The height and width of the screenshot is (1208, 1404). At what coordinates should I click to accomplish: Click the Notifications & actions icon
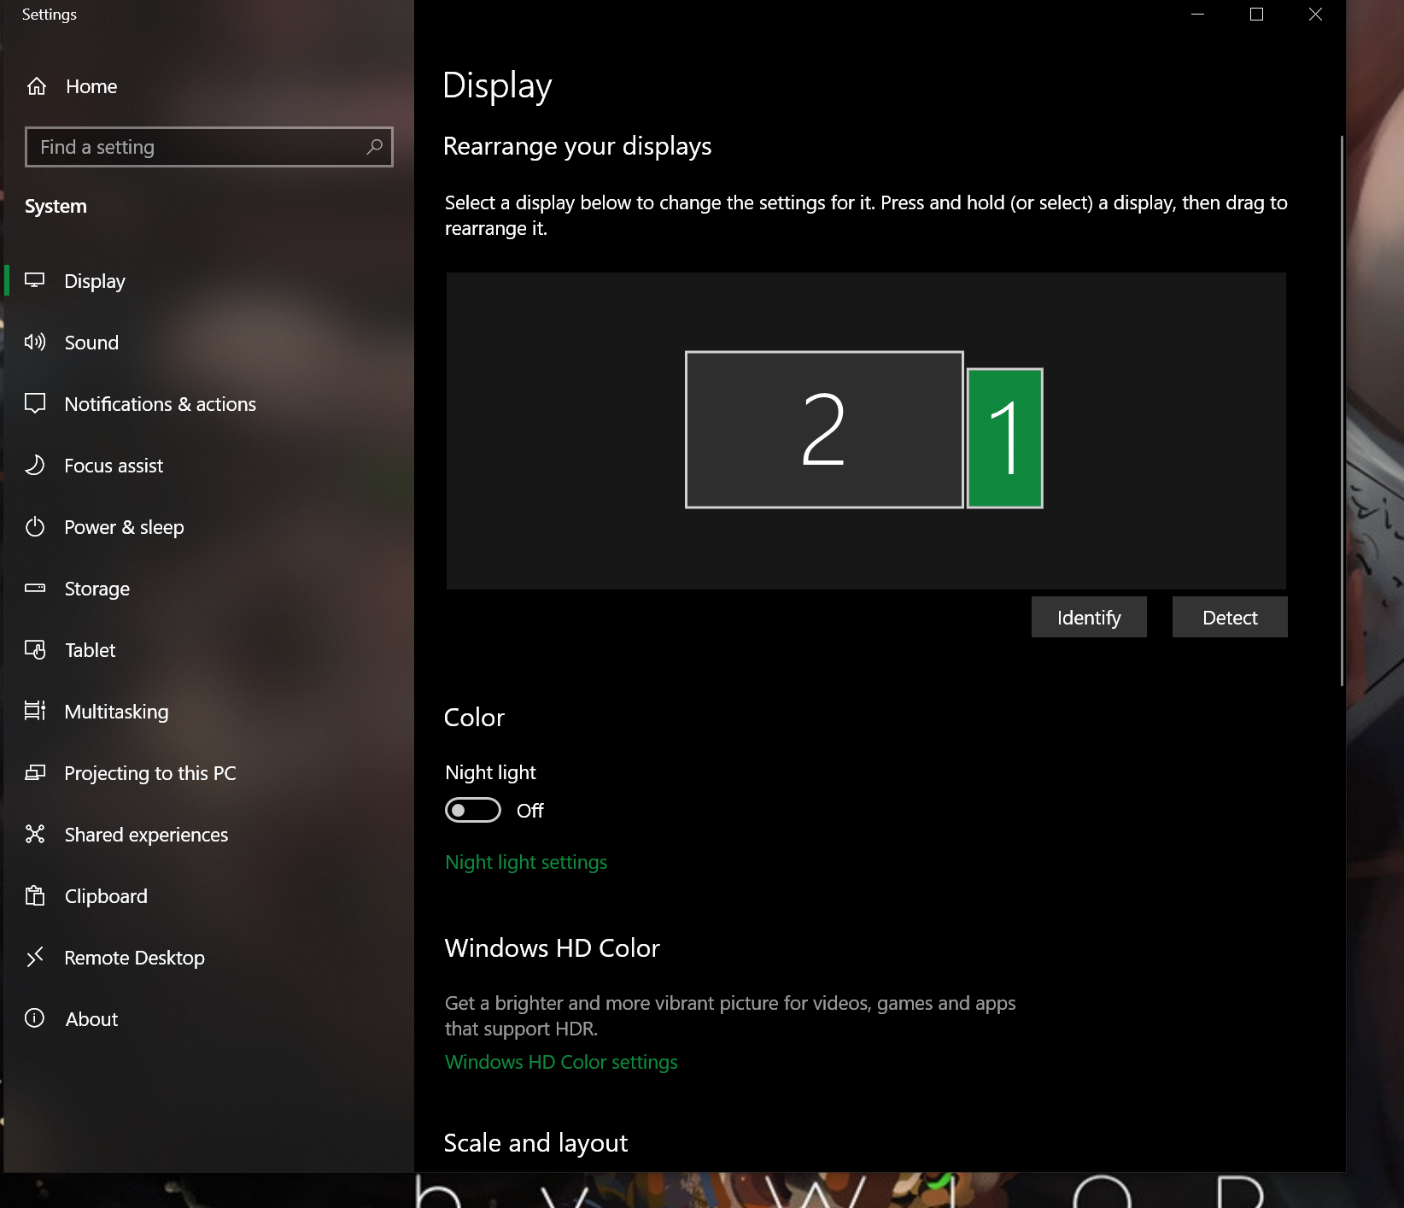click(36, 403)
